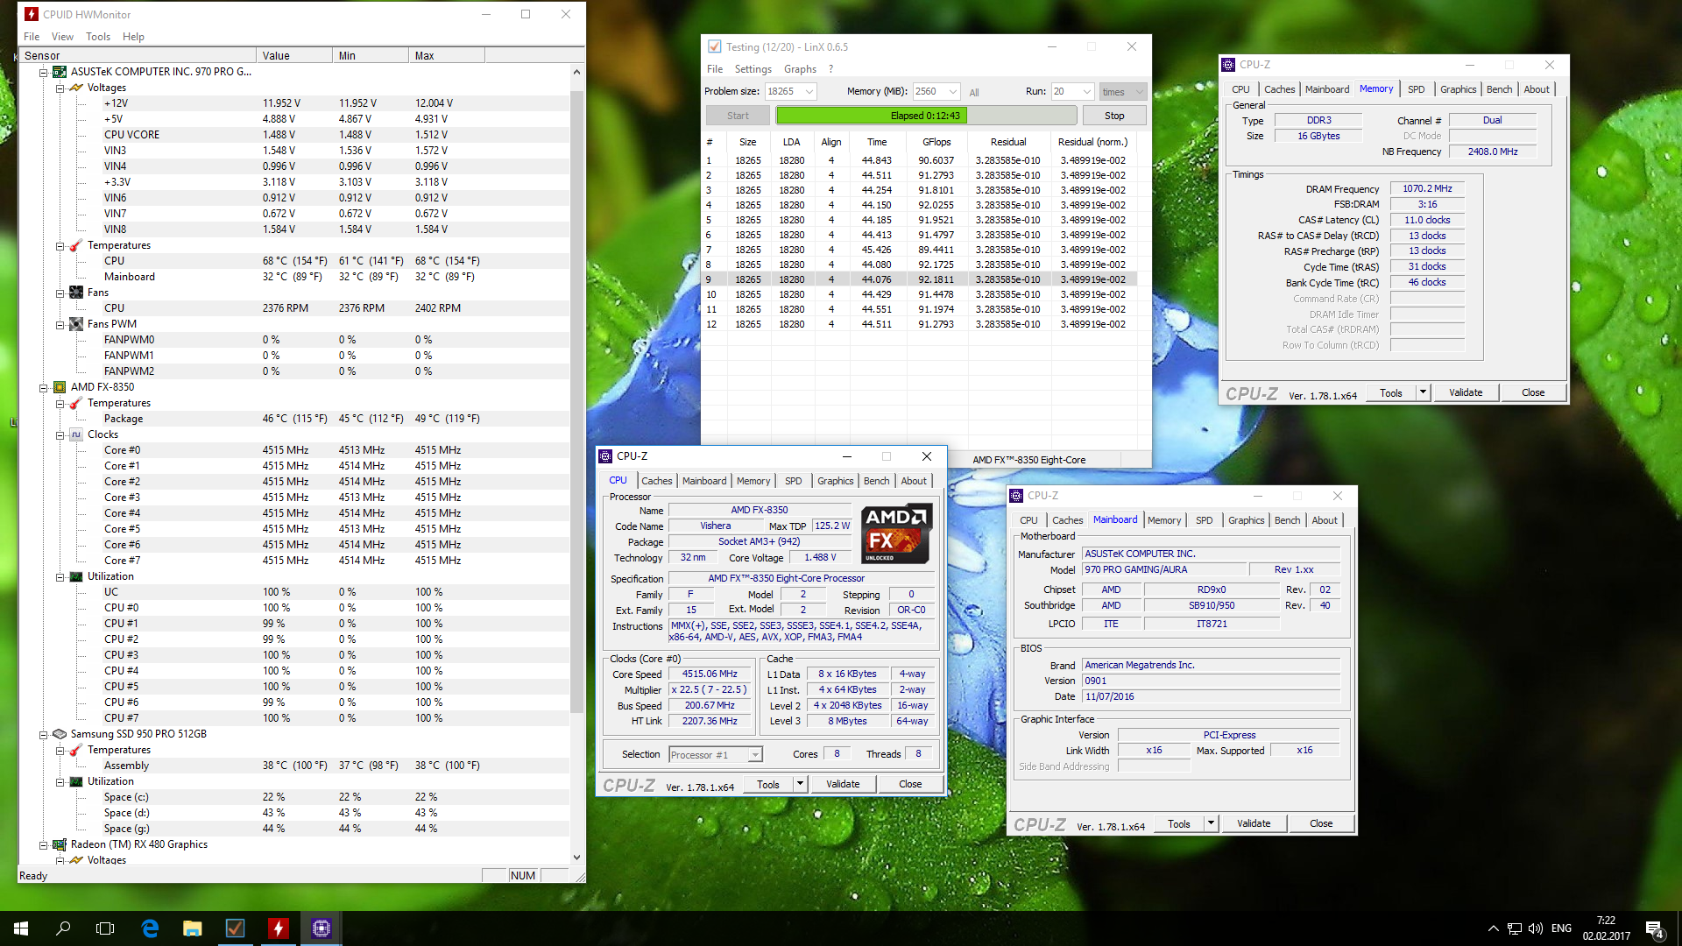Open the LinX taskbar icon
Image resolution: width=1682 pixels, height=946 pixels.
tap(235, 928)
